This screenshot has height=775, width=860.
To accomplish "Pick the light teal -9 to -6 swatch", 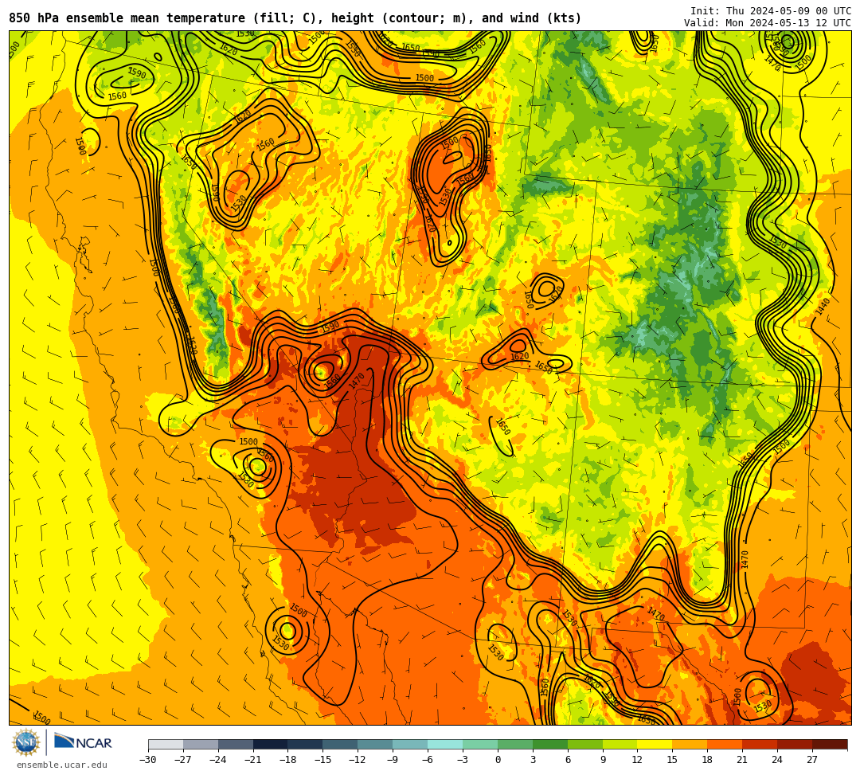I will (410, 744).
